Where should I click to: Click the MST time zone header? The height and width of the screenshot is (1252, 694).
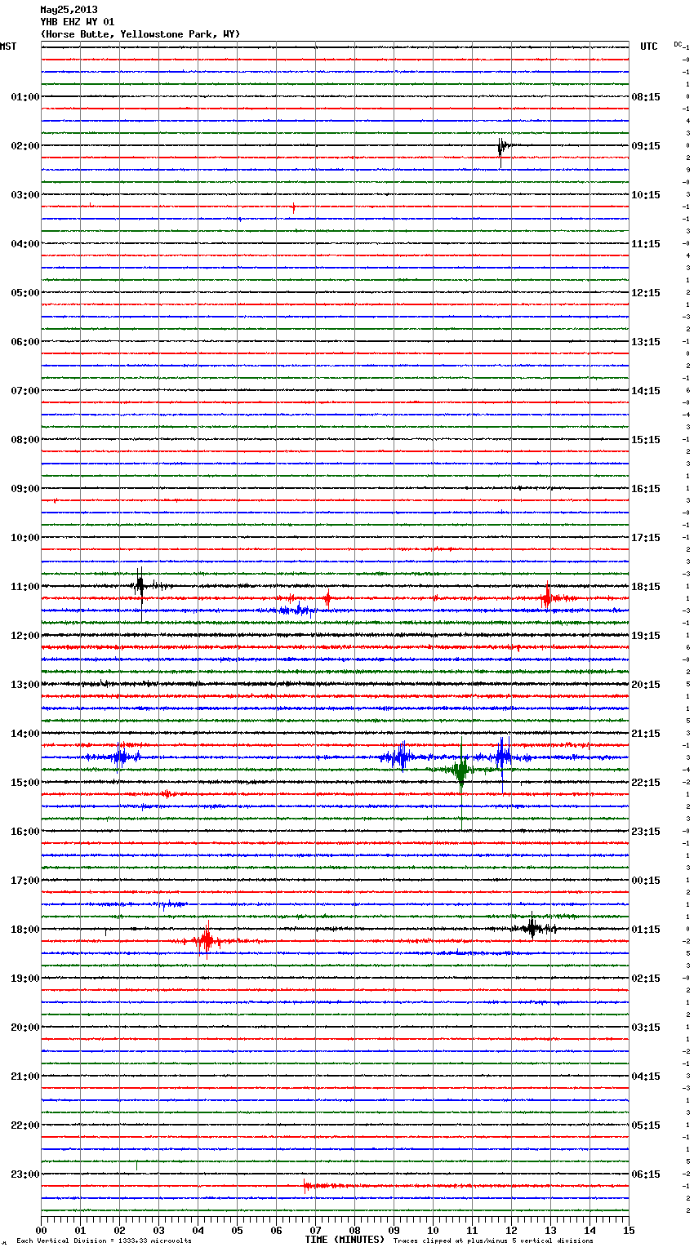coord(8,47)
